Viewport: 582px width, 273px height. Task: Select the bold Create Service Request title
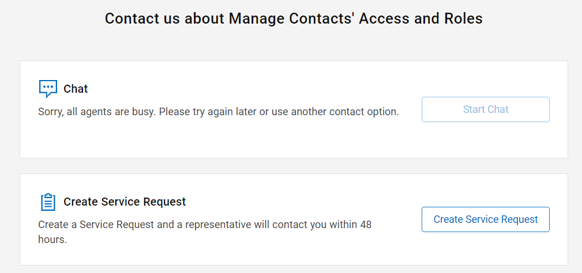coord(125,202)
